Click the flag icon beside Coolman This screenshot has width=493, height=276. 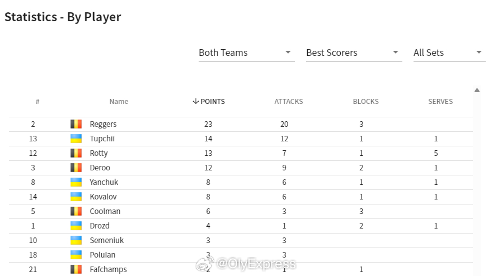tap(76, 211)
